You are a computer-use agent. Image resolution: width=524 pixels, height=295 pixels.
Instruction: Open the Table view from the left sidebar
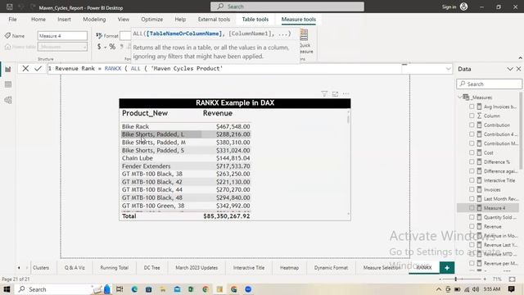pos(8,84)
